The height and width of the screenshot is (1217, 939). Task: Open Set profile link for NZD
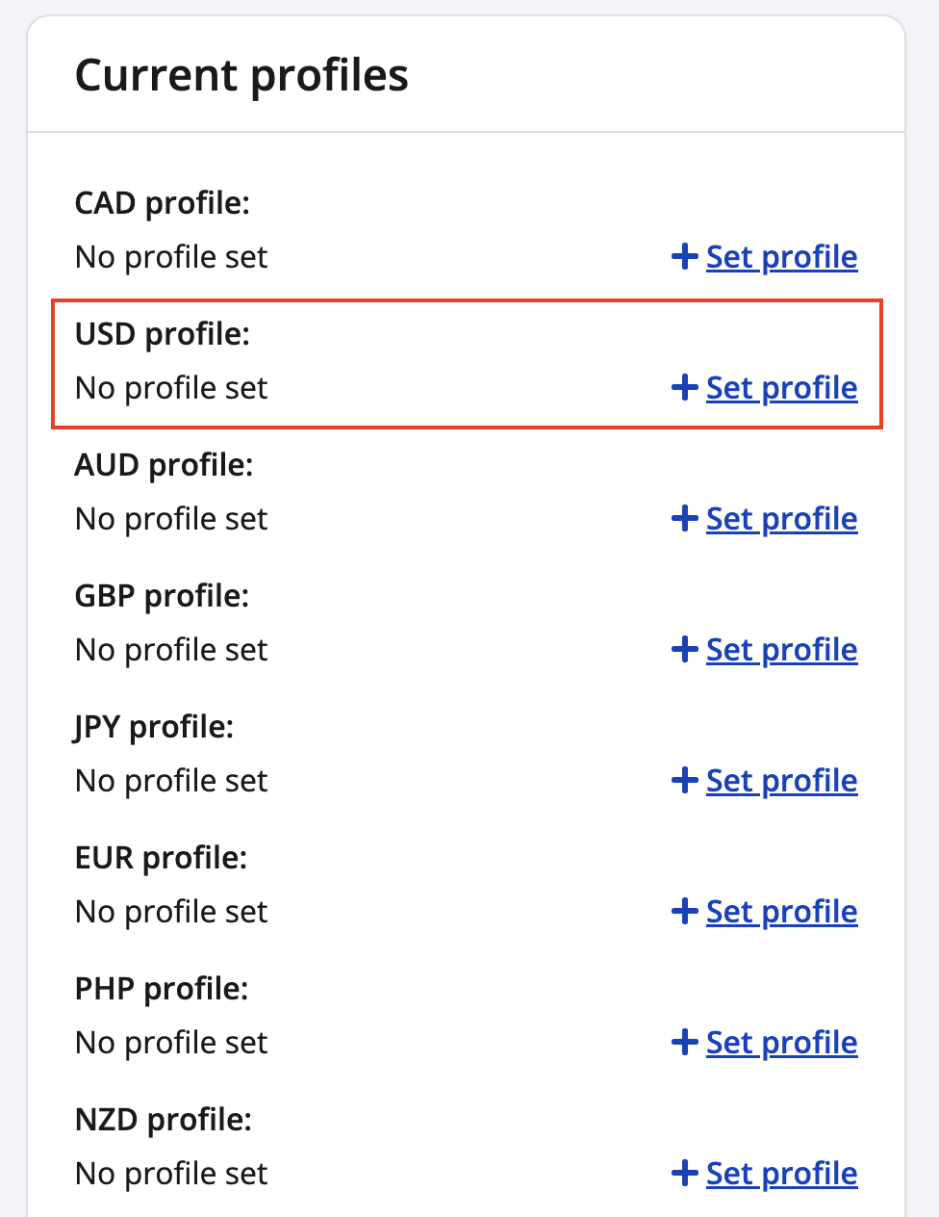point(781,1174)
